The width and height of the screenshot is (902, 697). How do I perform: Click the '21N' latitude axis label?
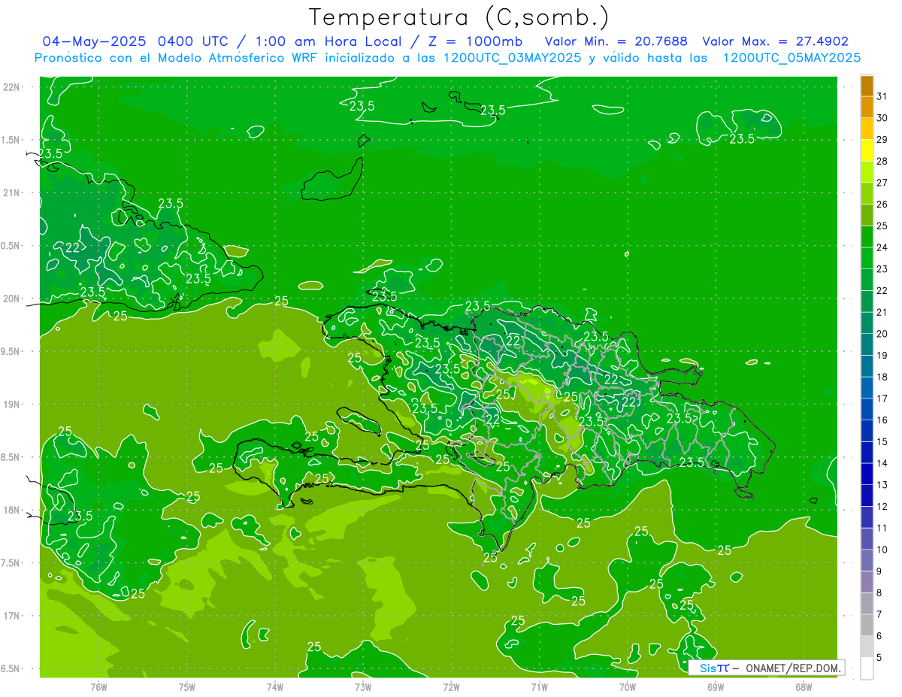pos(11,192)
